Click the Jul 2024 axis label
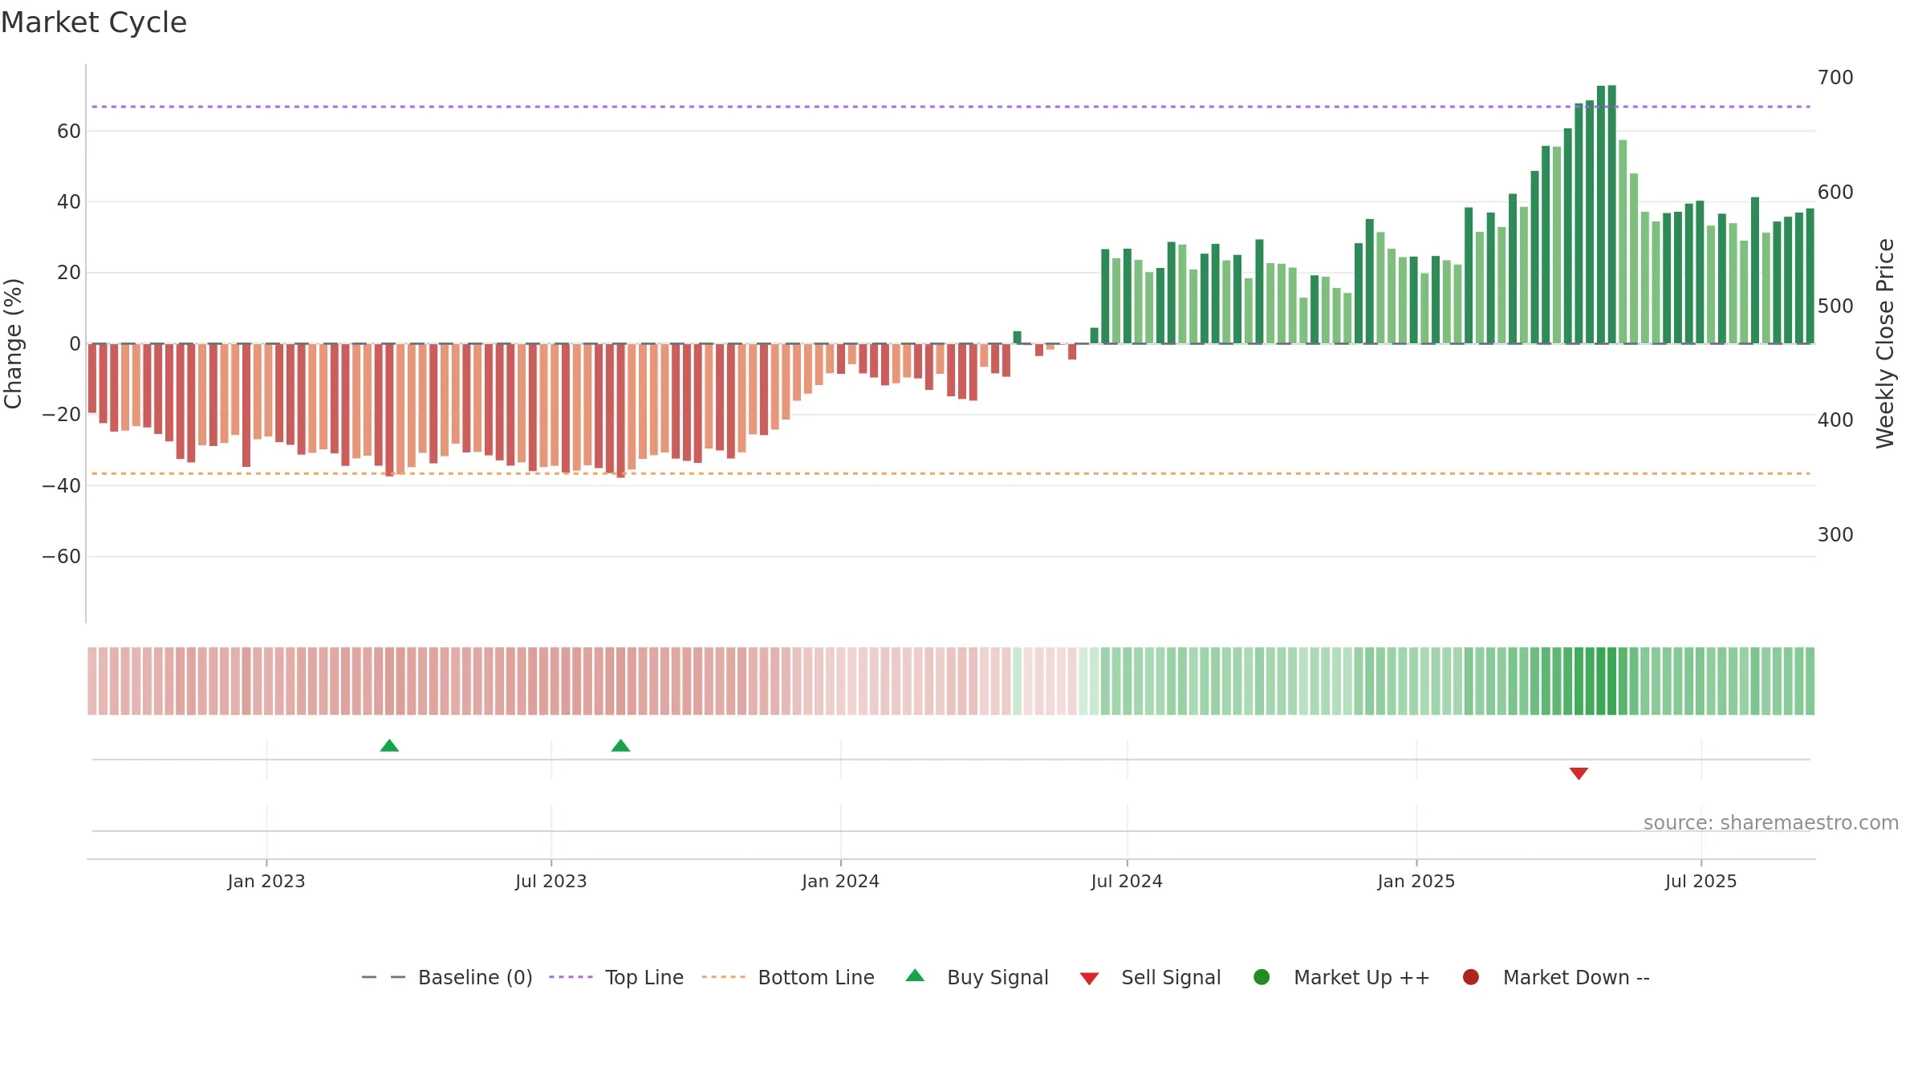Viewport: 1926px width, 1083px height. click(x=1127, y=881)
